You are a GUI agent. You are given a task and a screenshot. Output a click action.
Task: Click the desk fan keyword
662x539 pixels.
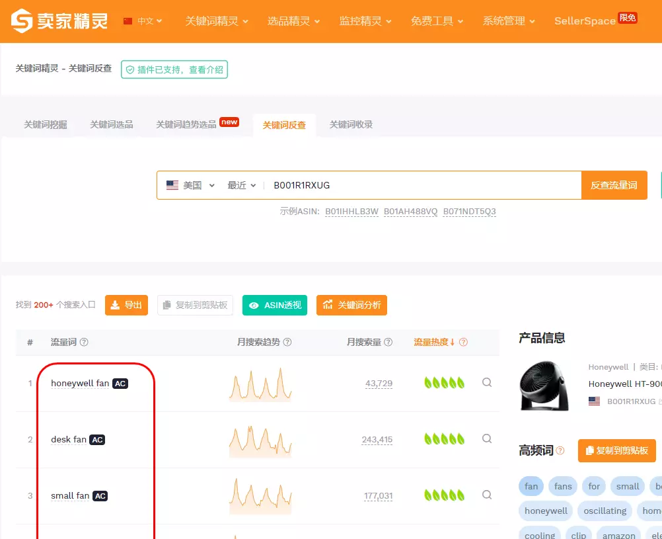[69, 440]
